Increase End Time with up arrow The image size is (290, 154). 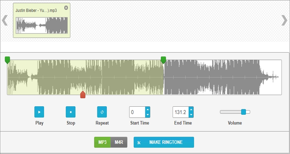(x=191, y=109)
